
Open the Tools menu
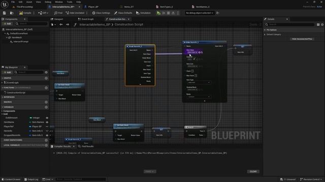70,2
